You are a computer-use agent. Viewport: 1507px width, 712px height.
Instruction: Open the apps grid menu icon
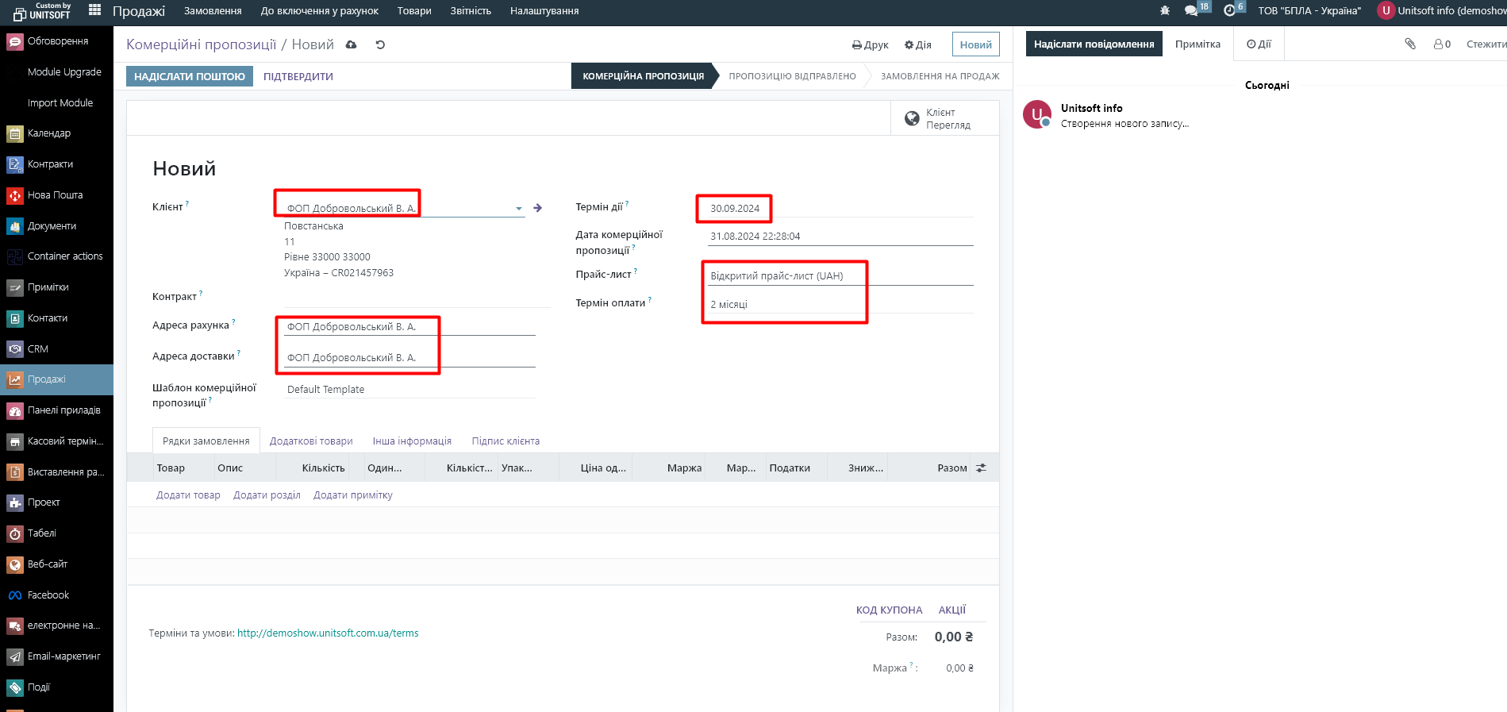[x=94, y=10]
